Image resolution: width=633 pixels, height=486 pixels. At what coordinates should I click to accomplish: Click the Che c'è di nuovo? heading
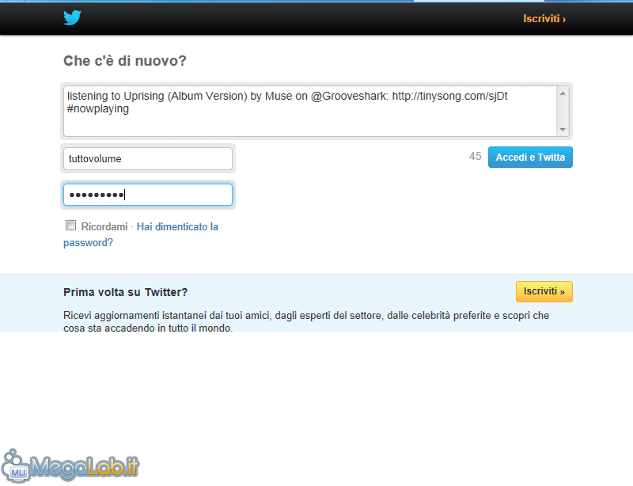click(125, 61)
